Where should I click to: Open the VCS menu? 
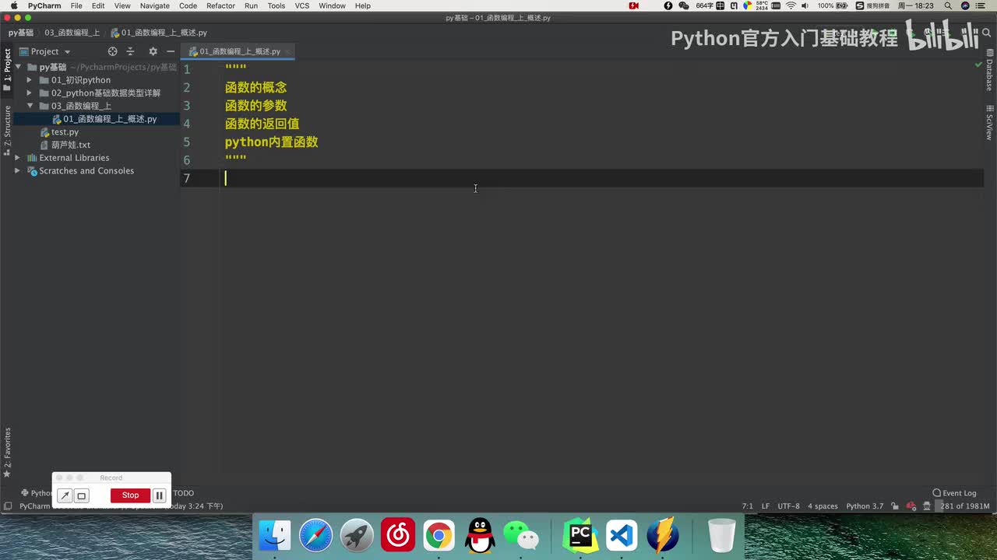point(302,5)
